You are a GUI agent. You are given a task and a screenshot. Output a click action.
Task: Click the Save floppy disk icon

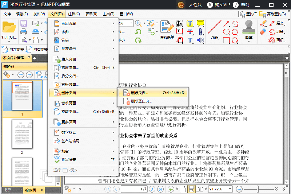pos(24,23)
